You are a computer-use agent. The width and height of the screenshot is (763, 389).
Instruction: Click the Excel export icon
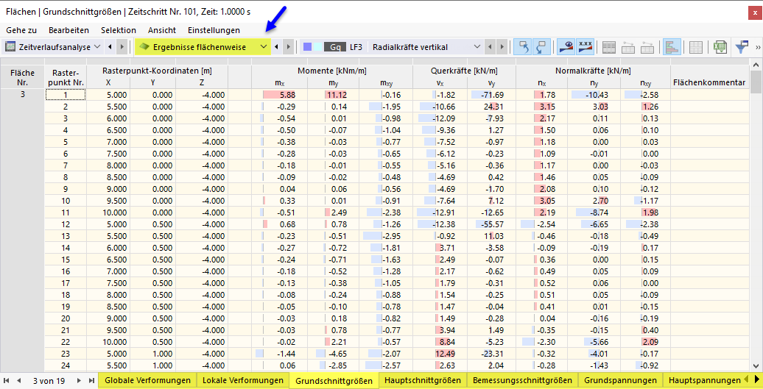click(720, 47)
